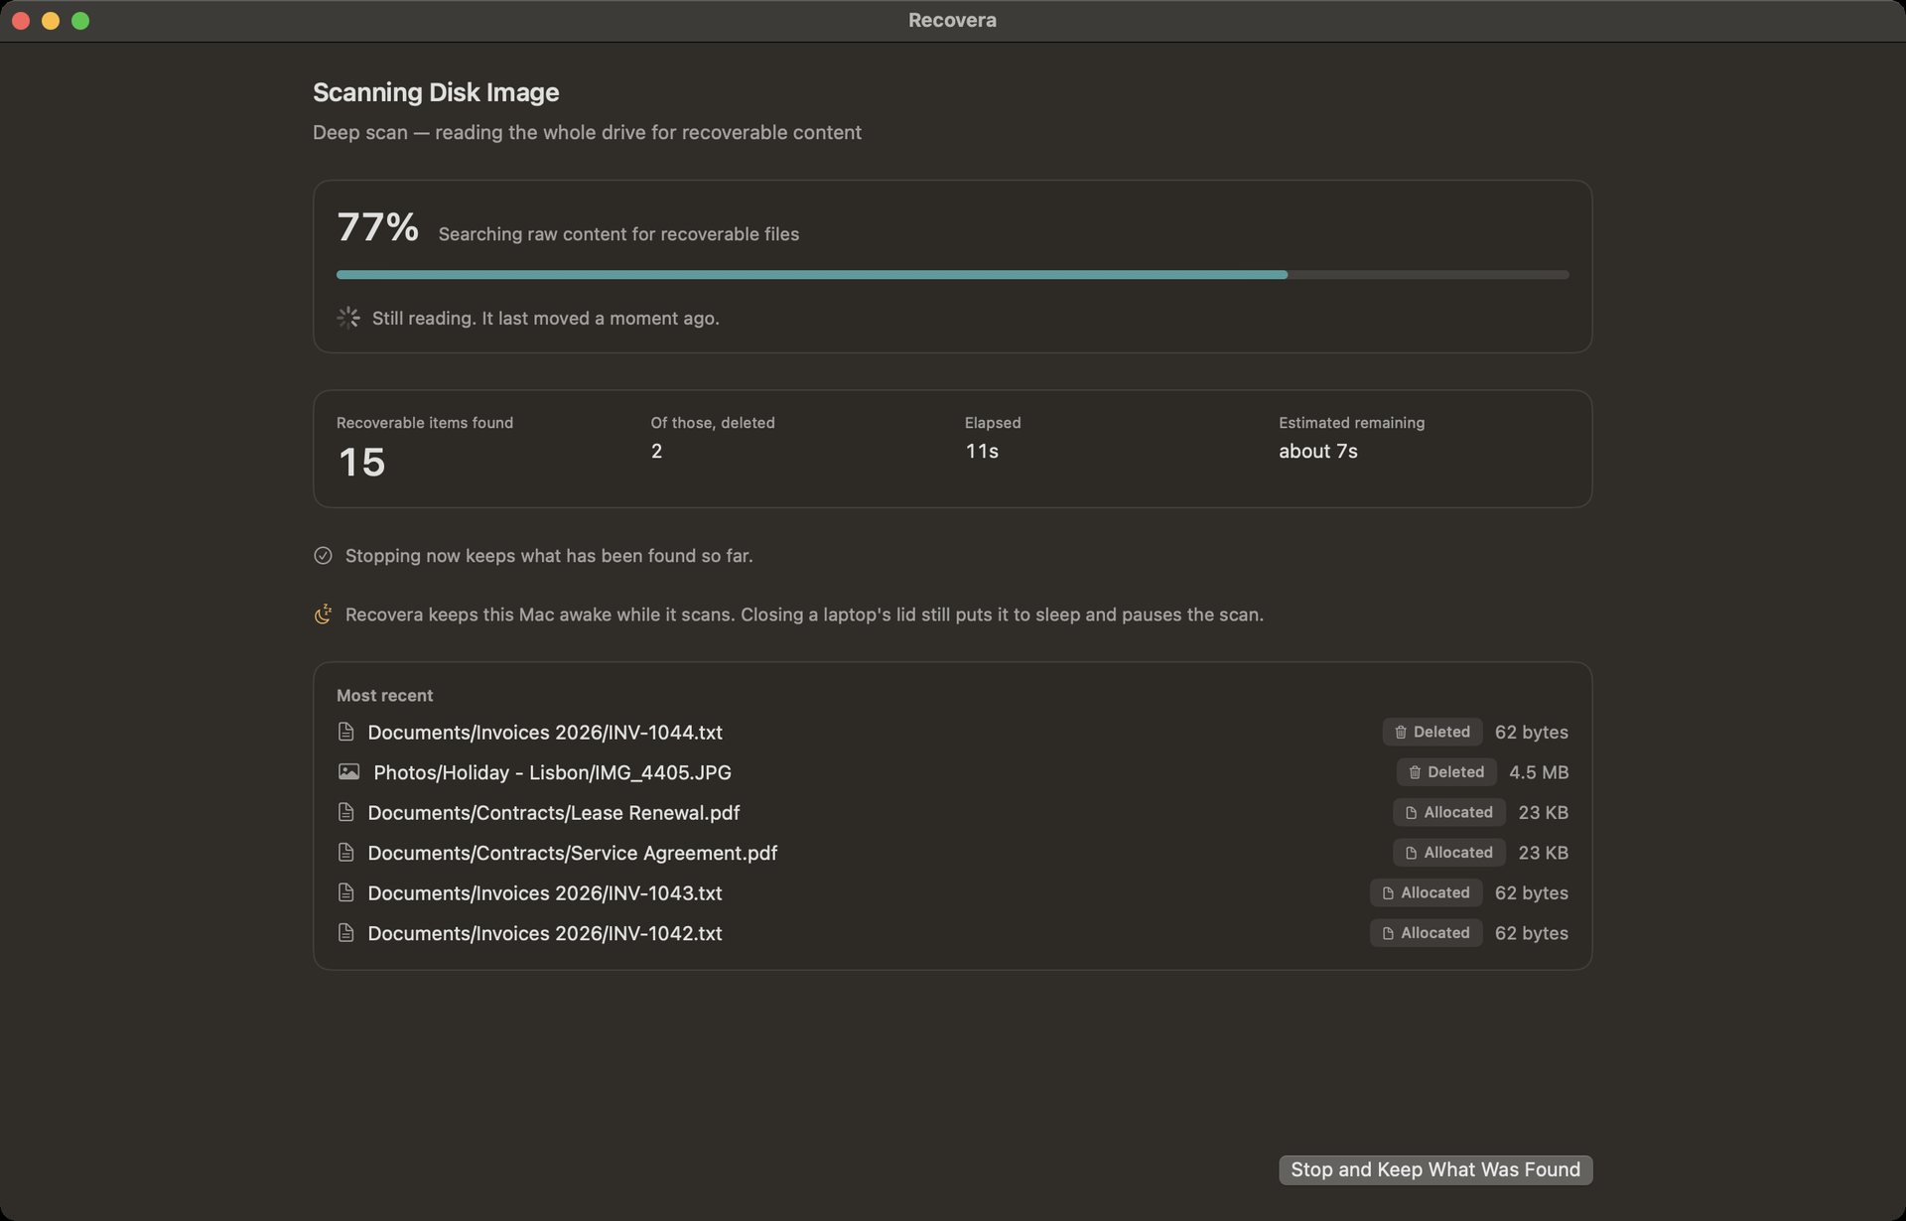
Task: Click the 23 KB size of Lease Renewal.pdf
Action: pyautogui.click(x=1544, y=812)
